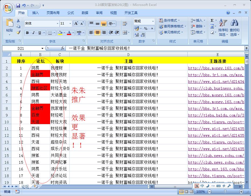Click 删除 cells delete button
This screenshot has height=196, width=251.
(x=198, y=26)
